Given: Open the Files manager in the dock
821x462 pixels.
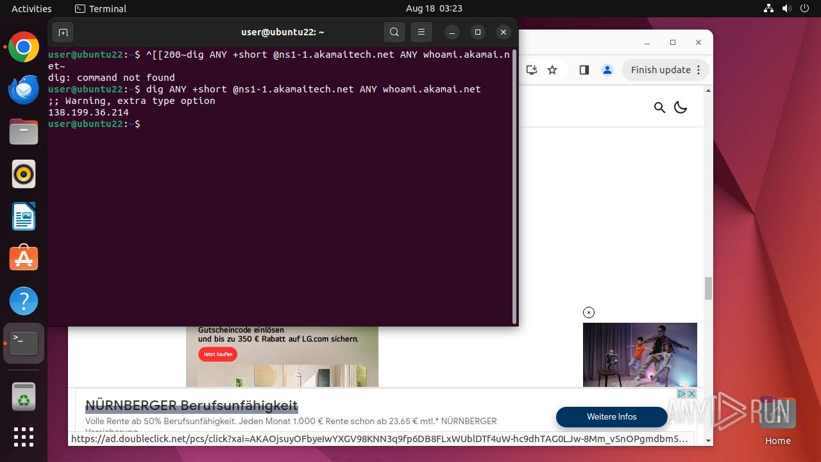Looking at the screenshot, I should pos(24,132).
